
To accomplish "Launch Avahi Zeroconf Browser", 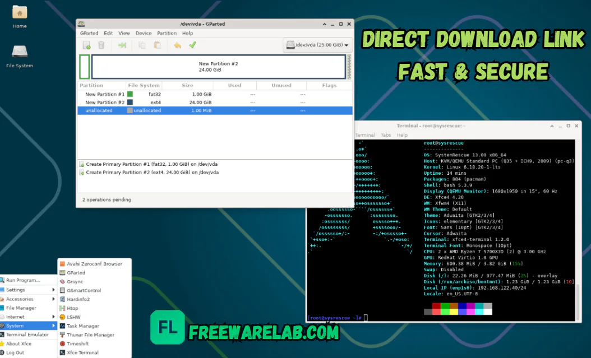I will click(94, 264).
